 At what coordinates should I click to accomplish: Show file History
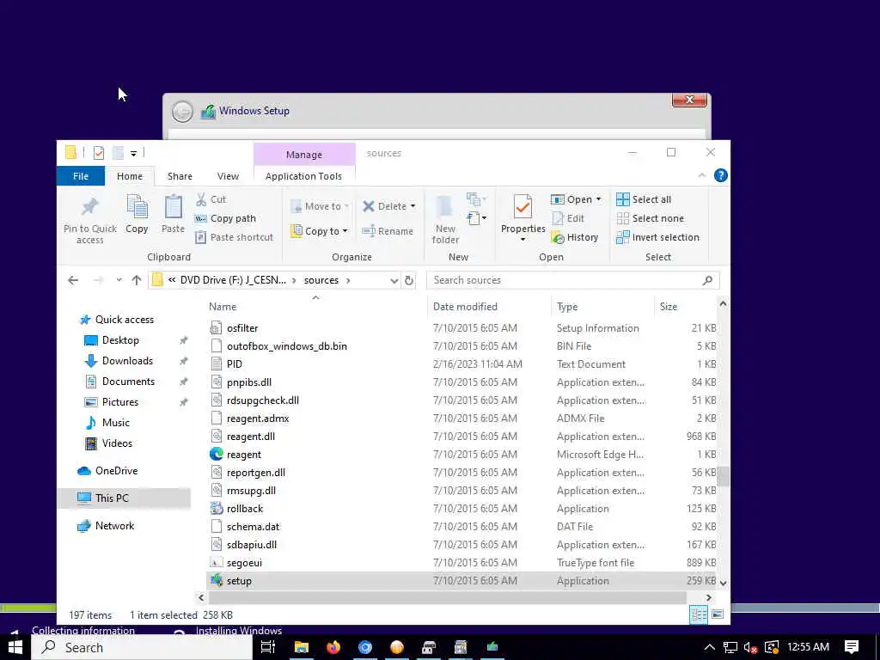575,237
